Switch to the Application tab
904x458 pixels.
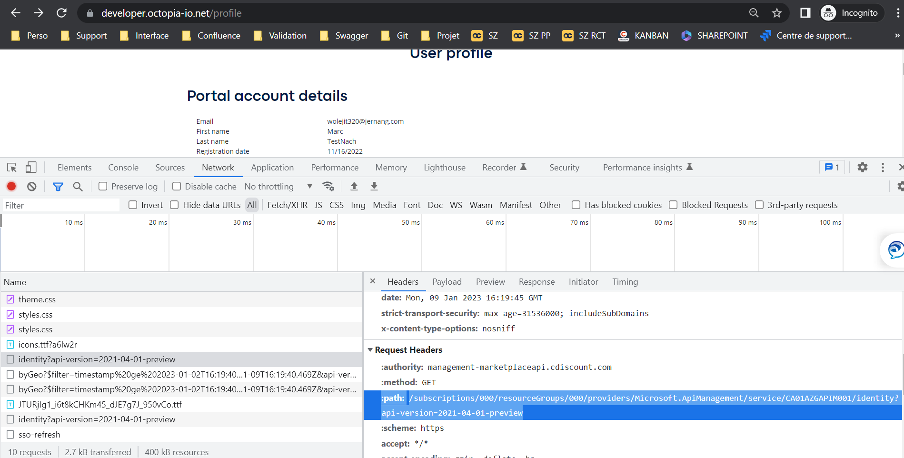point(272,168)
